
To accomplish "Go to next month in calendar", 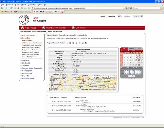I will pyautogui.click(x=142, y=51).
